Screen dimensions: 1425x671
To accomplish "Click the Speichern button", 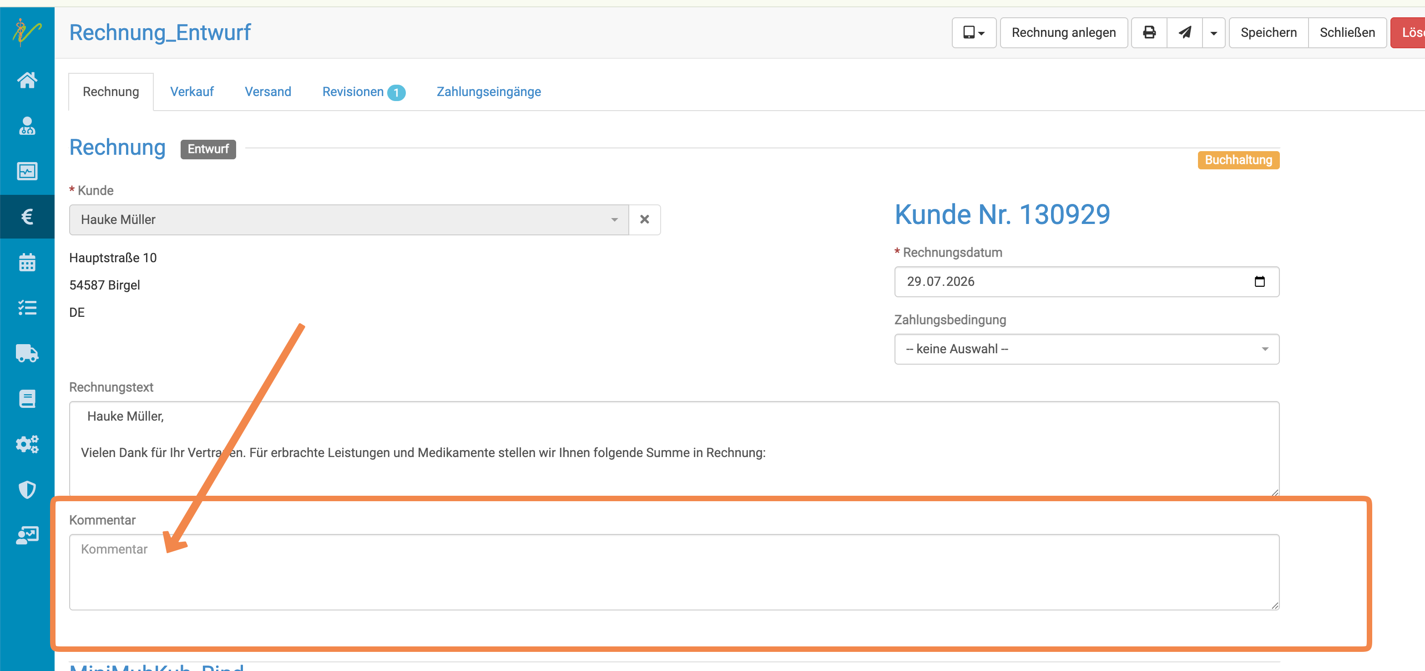I will 1268,33.
